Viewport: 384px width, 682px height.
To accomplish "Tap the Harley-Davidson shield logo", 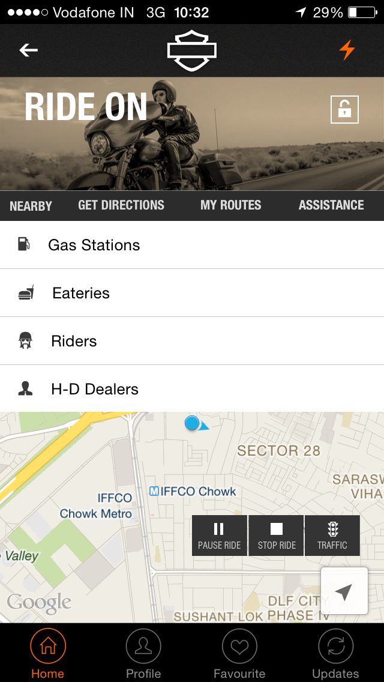I will coord(191,50).
